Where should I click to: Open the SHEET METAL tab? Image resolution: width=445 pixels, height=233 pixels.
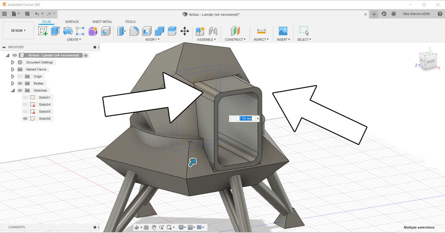pyautogui.click(x=102, y=22)
